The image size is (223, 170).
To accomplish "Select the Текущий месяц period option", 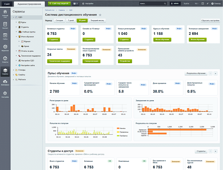I will (x=97, y=21).
